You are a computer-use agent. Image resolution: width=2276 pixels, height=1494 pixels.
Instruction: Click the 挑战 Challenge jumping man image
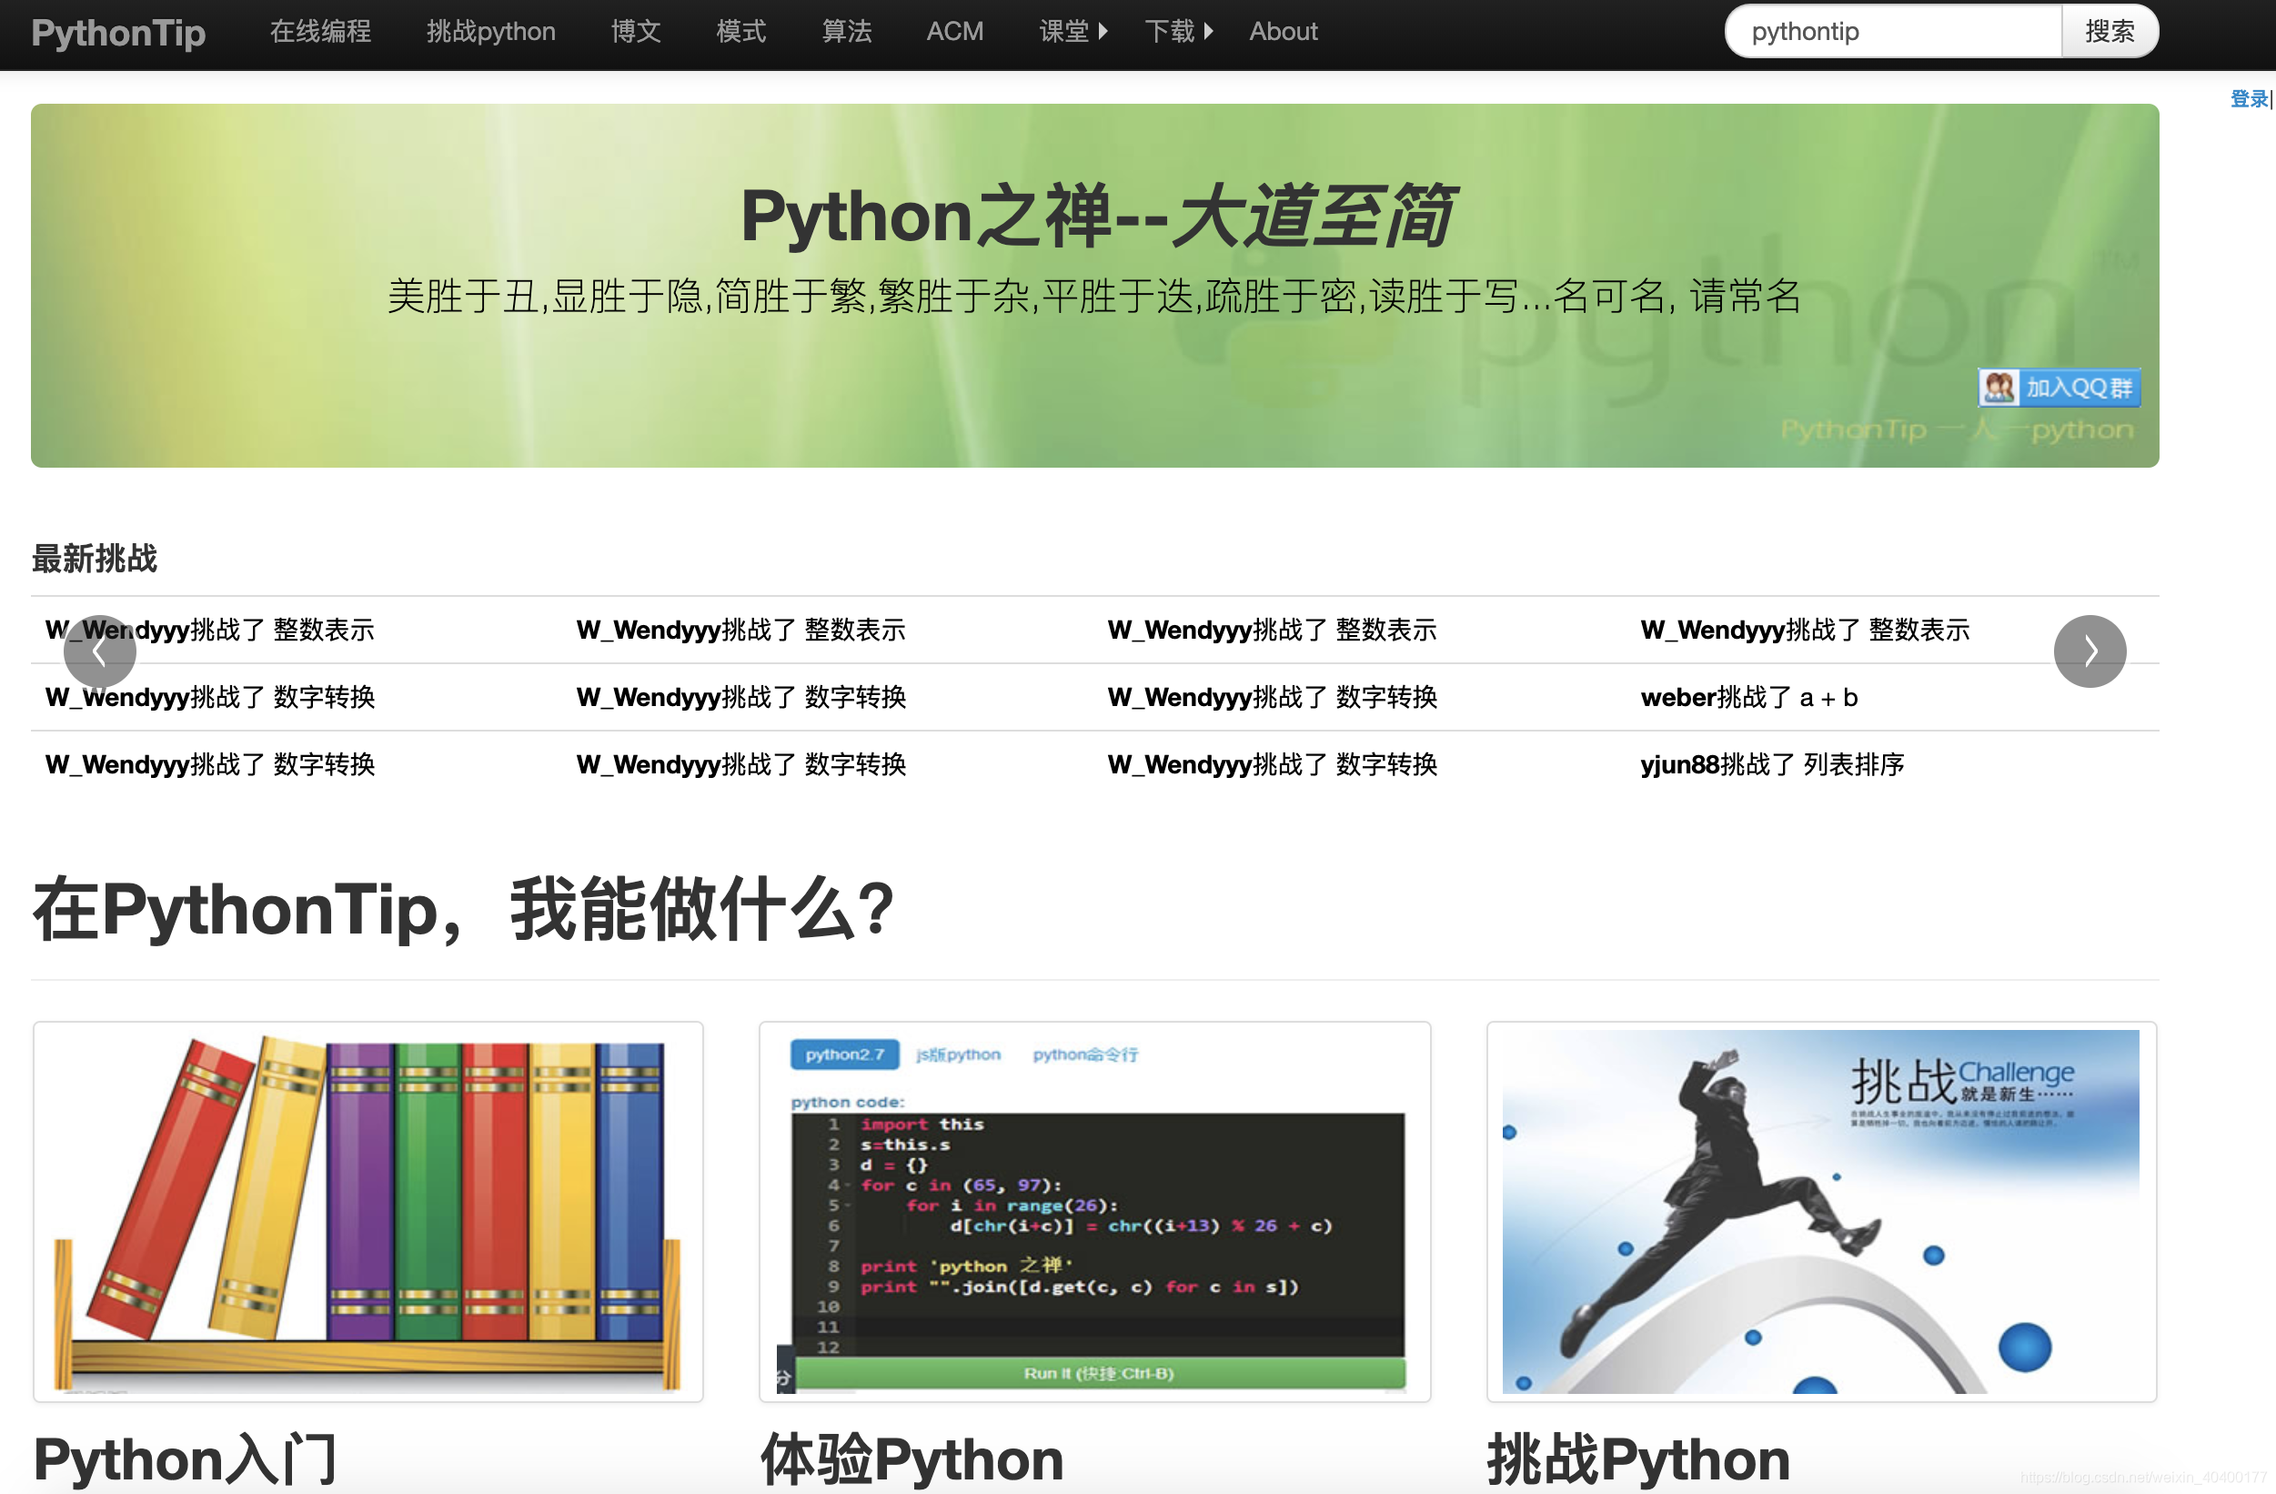[x=1820, y=1211]
